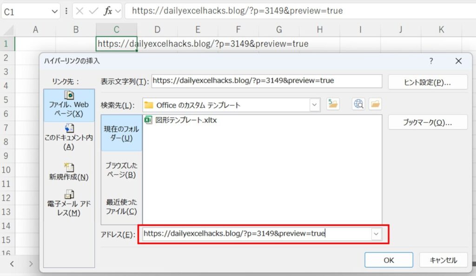Click the fx Insert Function icon
The height and width of the screenshot is (276, 476).
[x=108, y=11]
